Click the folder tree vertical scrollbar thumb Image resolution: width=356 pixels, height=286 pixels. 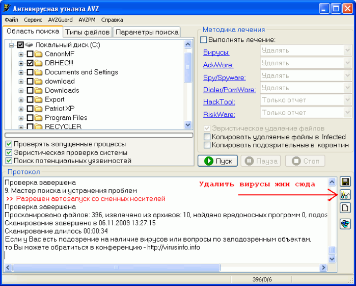pyautogui.click(x=188, y=67)
